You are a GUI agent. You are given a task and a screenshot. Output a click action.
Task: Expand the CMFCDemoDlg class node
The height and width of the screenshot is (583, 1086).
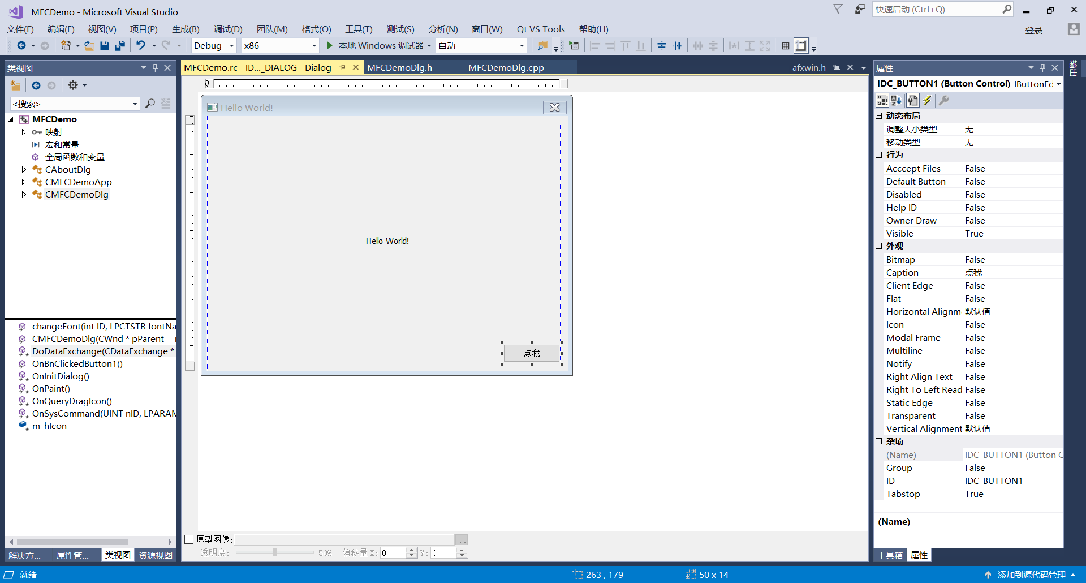pyautogui.click(x=24, y=194)
